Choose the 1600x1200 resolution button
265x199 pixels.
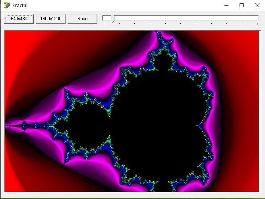50,19
